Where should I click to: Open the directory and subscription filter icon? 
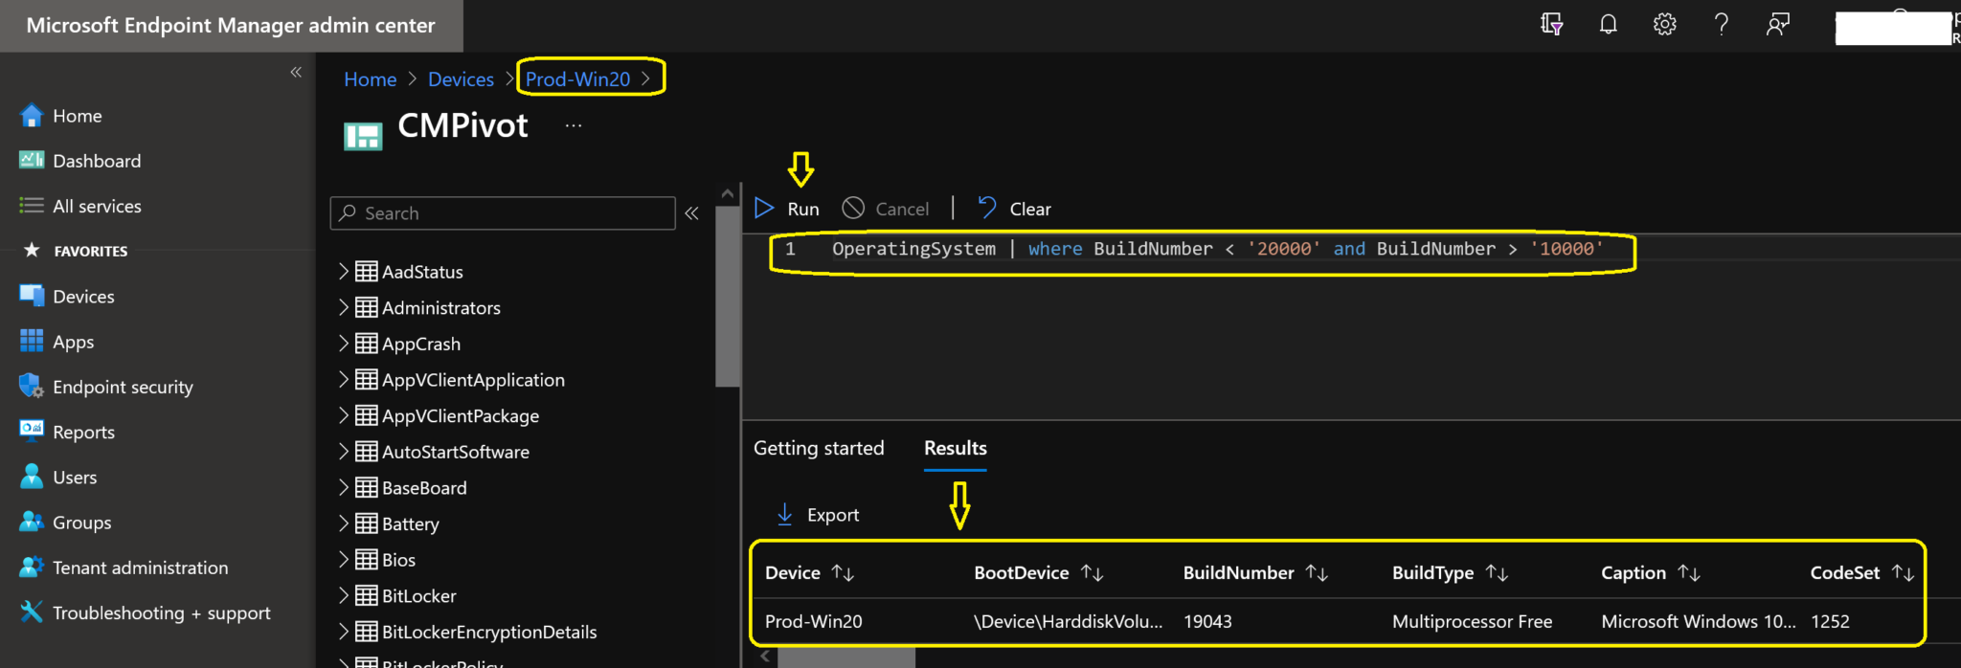pyautogui.click(x=1551, y=25)
